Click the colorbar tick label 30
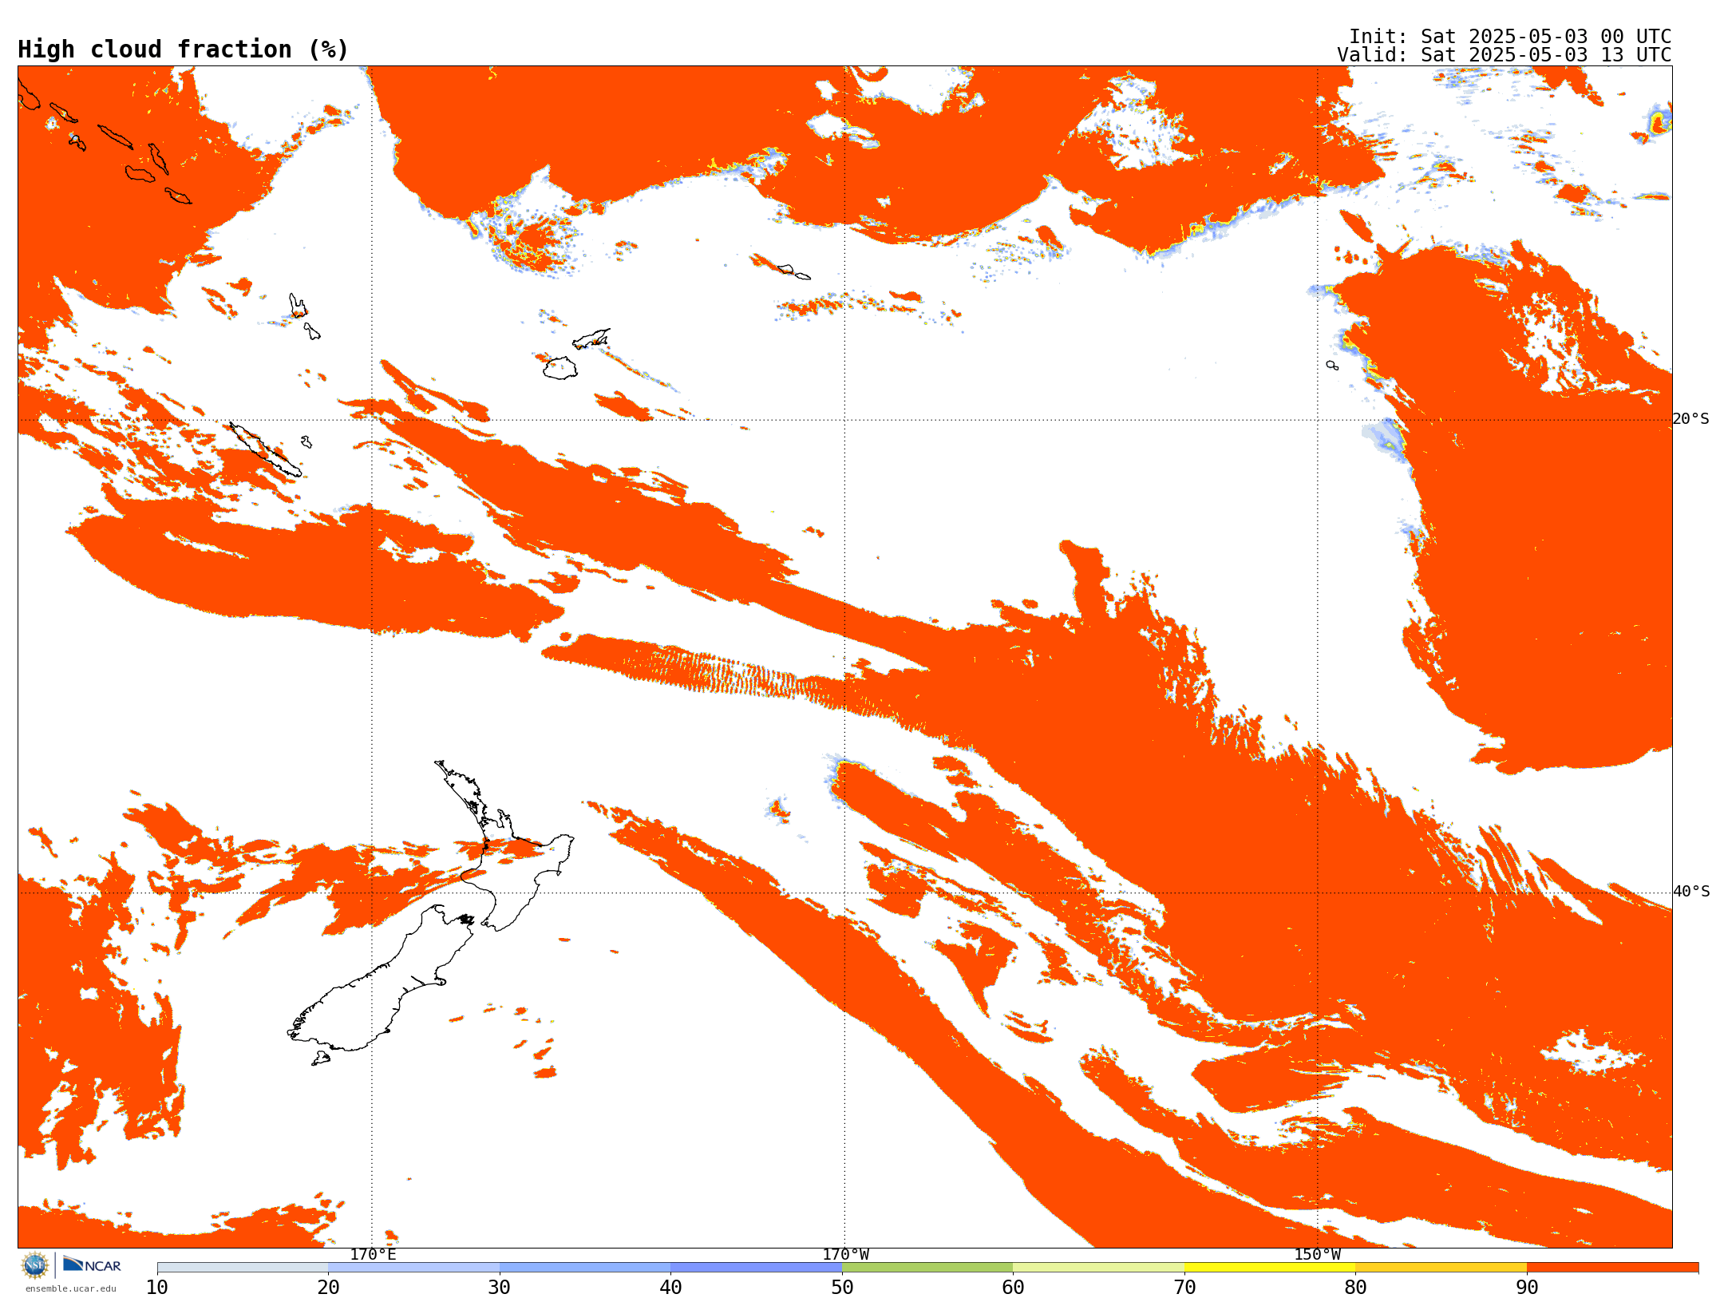Viewport: 1724px width, 1298px height. [x=500, y=1287]
